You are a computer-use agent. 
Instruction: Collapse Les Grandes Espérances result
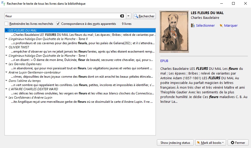pyautogui.click(x=6, y=64)
